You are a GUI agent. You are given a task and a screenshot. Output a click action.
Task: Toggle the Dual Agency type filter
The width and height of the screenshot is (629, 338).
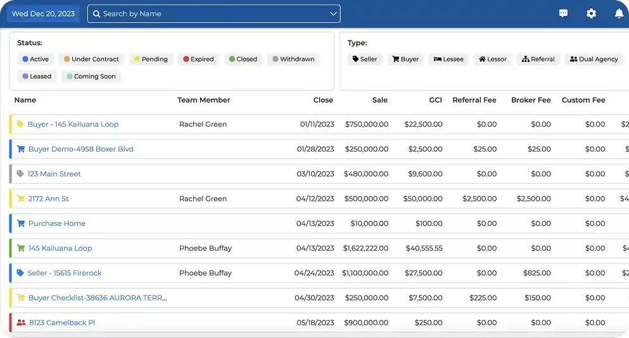pos(594,59)
